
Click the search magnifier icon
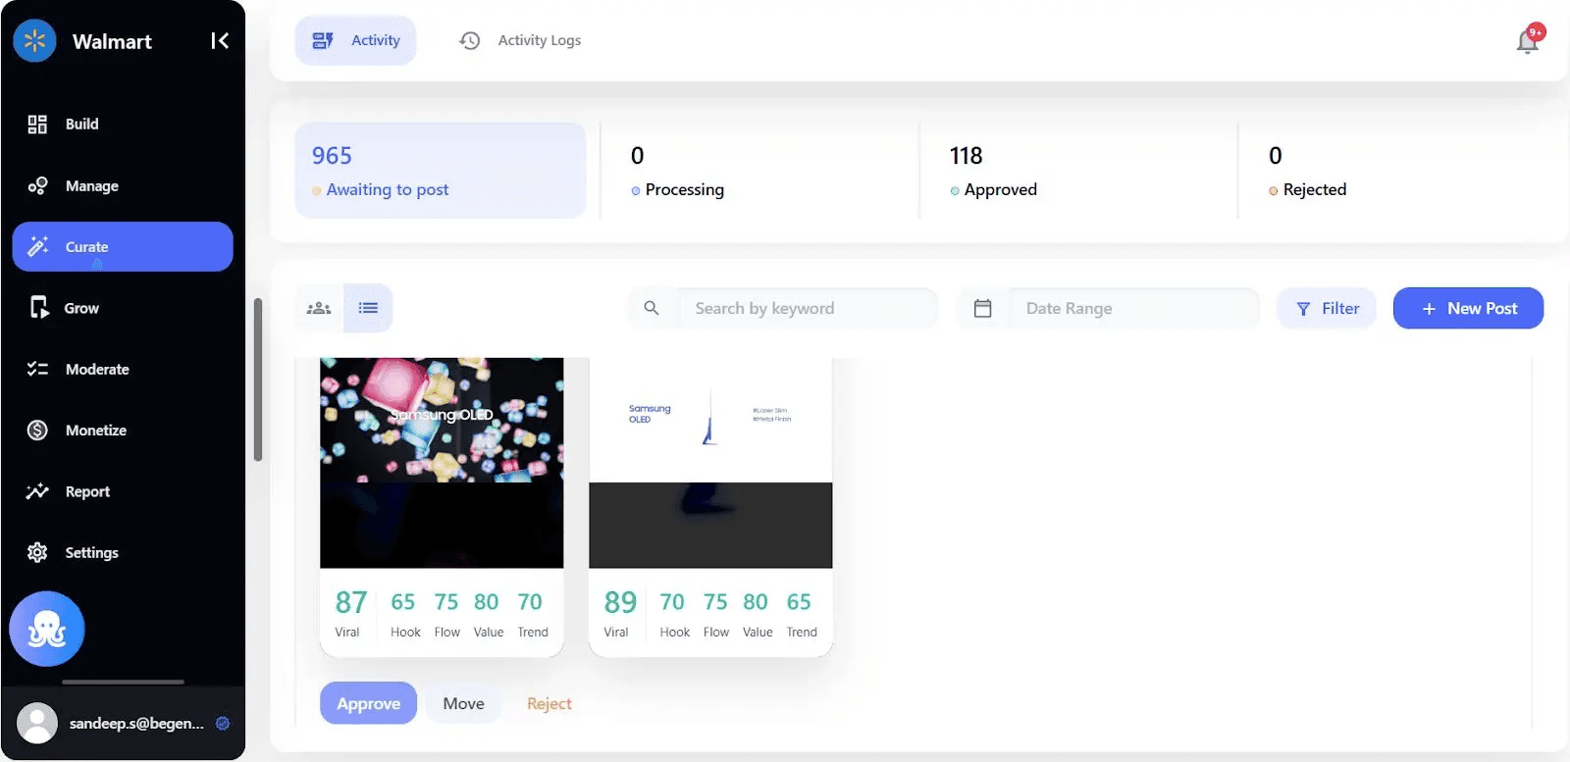click(x=652, y=308)
